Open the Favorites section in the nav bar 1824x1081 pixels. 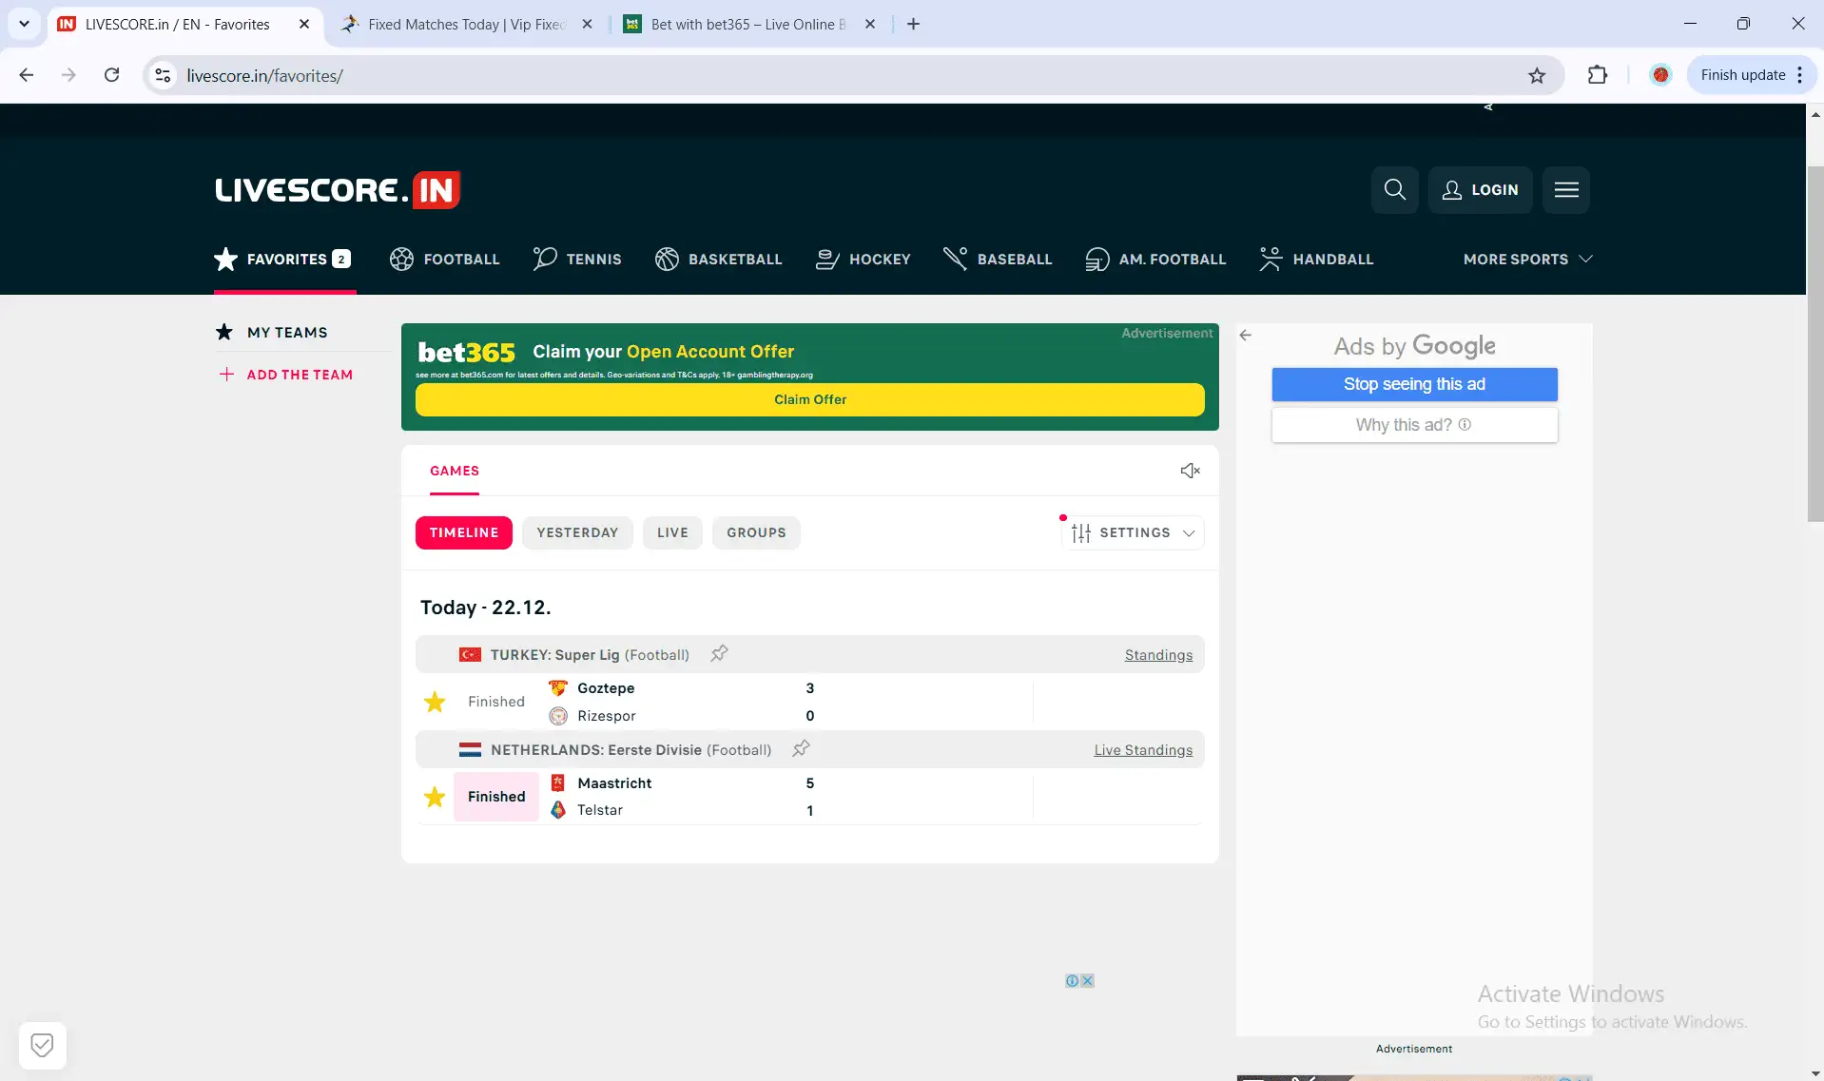pyautogui.click(x=283, y=259)
